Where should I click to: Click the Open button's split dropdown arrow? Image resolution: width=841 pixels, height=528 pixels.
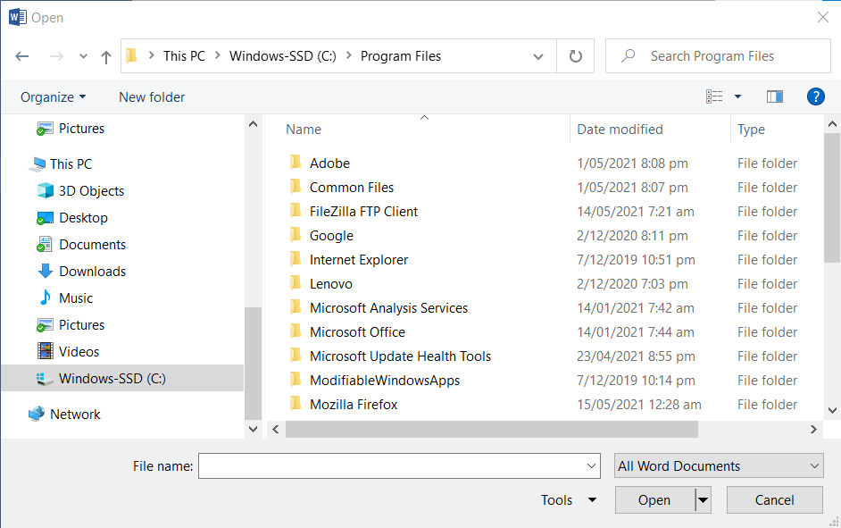pos(703,500)
